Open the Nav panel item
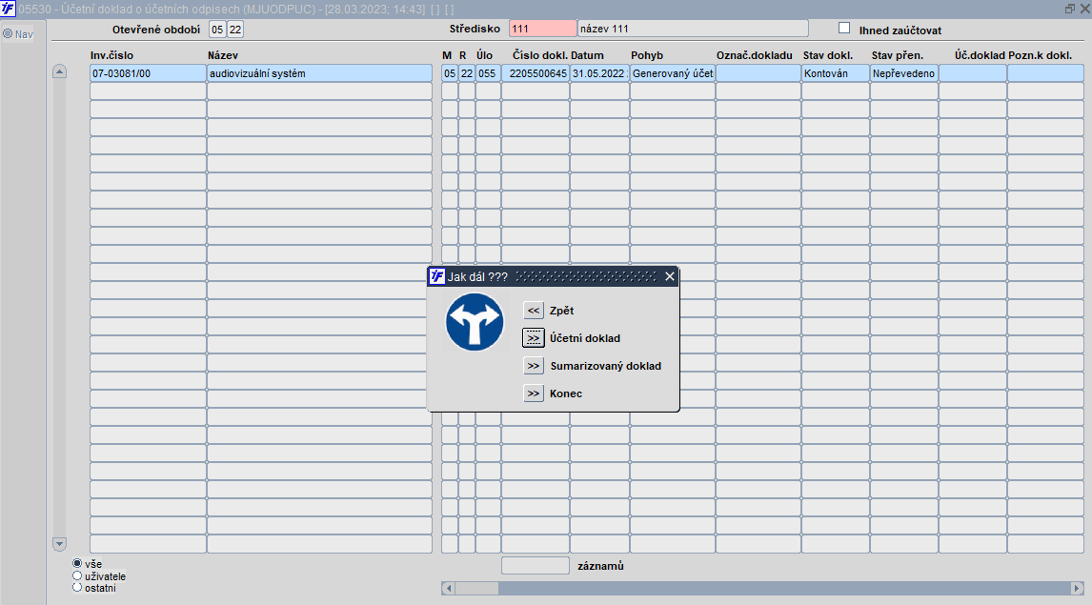 tap(18, 34)
